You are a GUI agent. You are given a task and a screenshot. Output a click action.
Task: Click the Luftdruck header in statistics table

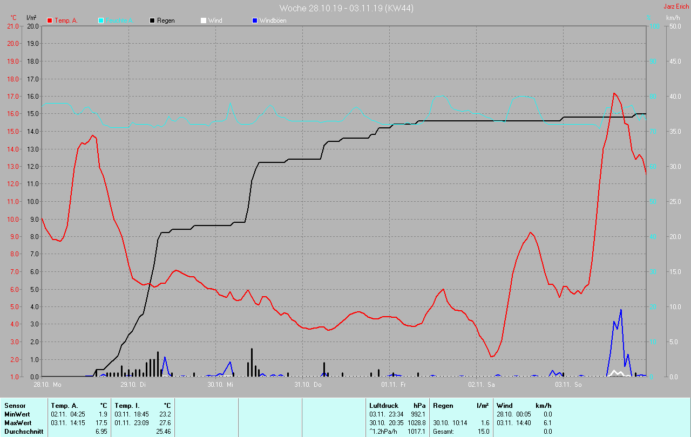pyautogui.click(x=383, y=406)
